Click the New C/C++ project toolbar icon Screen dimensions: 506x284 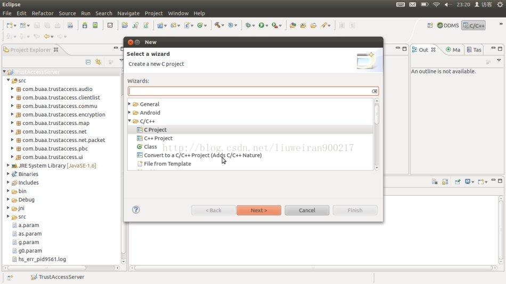tap(160, 25)
